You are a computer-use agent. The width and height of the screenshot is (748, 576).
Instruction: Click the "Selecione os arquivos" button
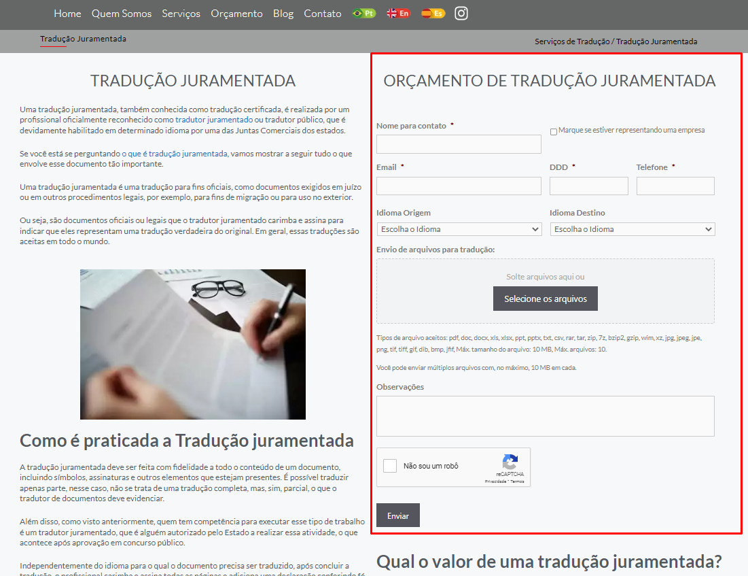[546, 299]
